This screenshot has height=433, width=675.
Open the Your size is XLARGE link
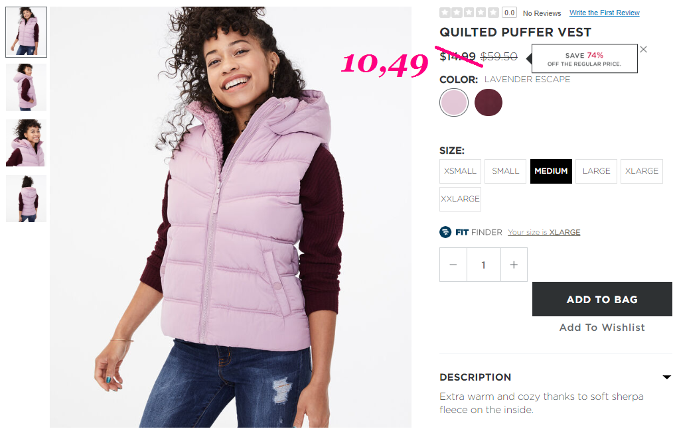point(544,232)
